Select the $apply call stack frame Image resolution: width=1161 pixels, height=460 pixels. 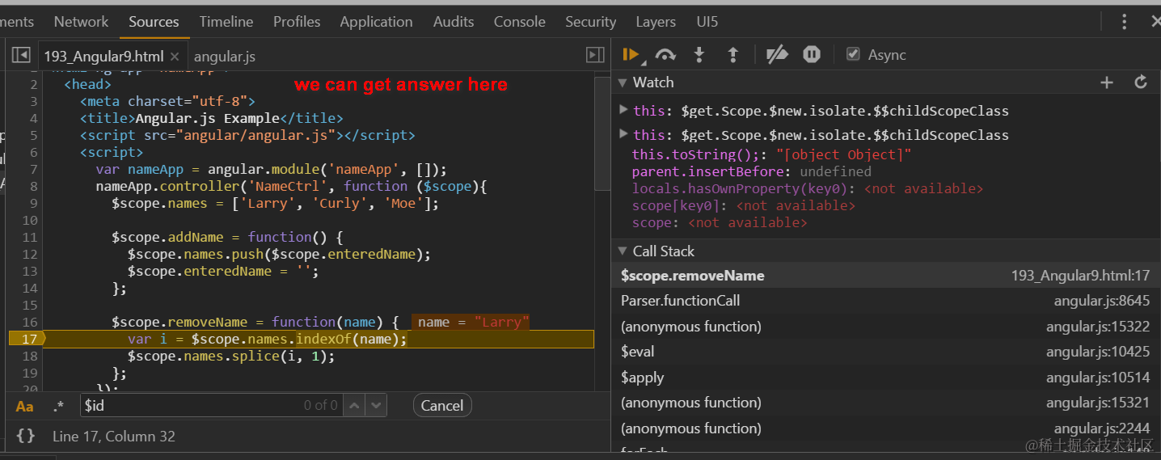click(885, 378)
